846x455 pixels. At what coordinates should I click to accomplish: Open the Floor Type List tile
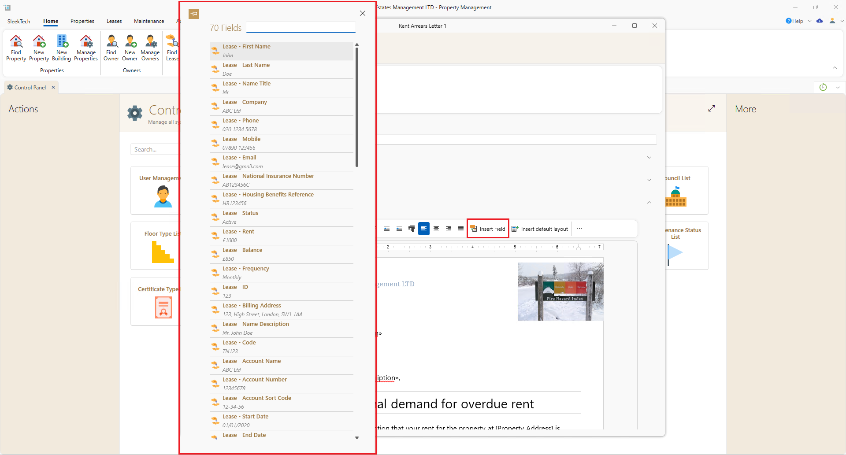coord(156,246)
